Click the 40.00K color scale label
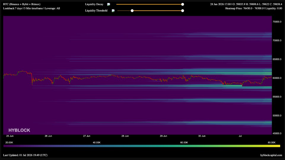The image size is (285, 160). click(96, 143)
